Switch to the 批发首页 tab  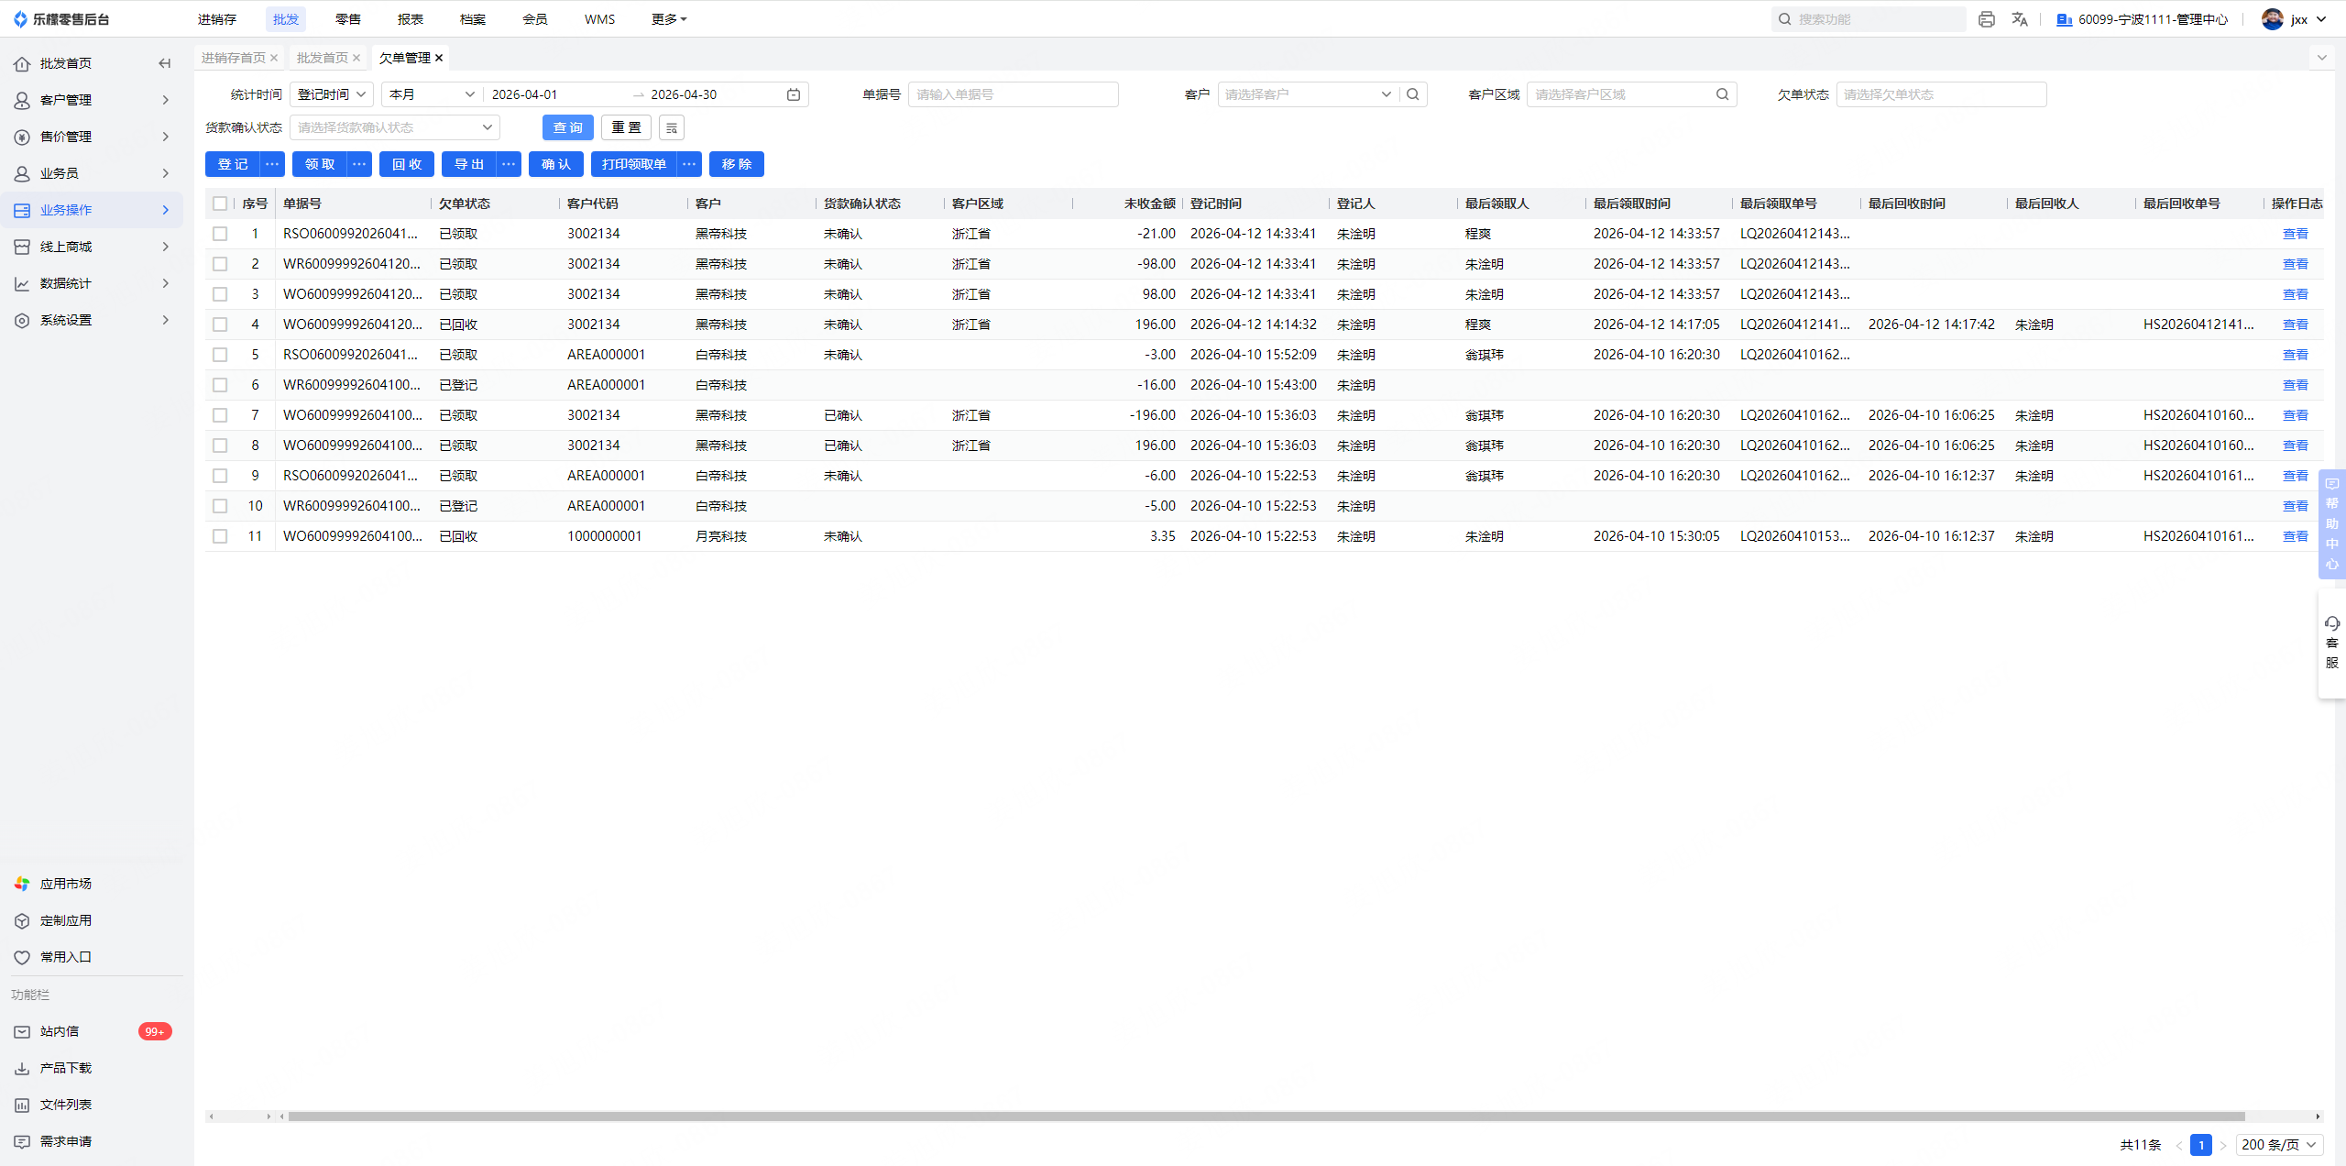[322, 58]
